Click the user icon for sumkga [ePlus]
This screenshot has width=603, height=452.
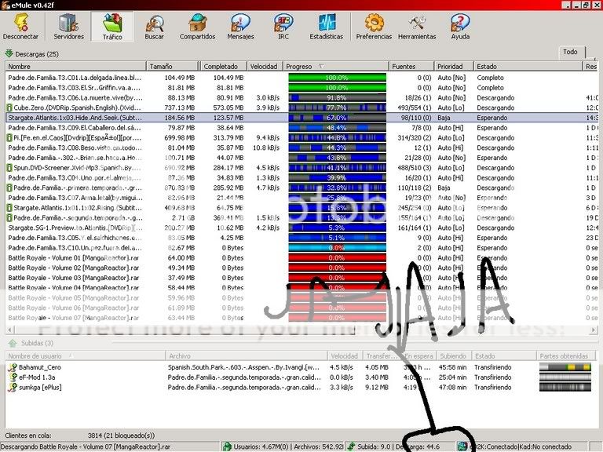click(x=13, y=387)
